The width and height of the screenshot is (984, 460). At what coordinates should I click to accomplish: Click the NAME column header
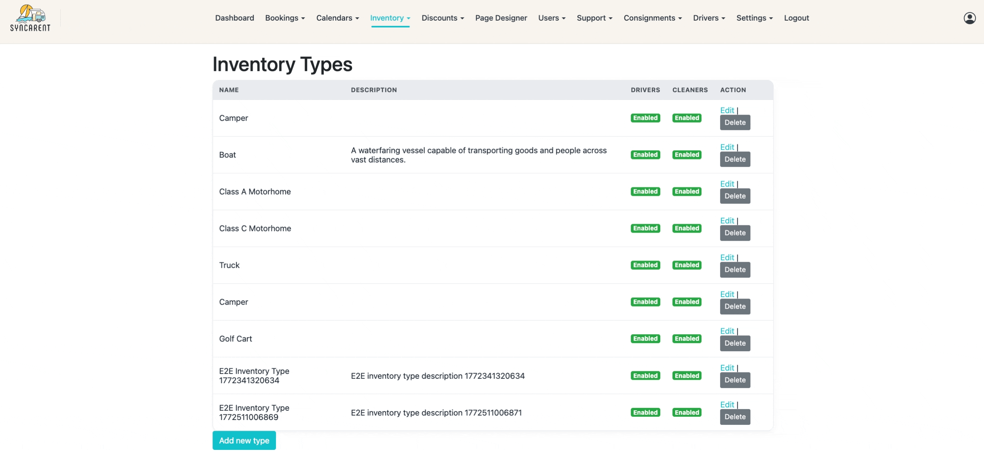coord(229,90)
